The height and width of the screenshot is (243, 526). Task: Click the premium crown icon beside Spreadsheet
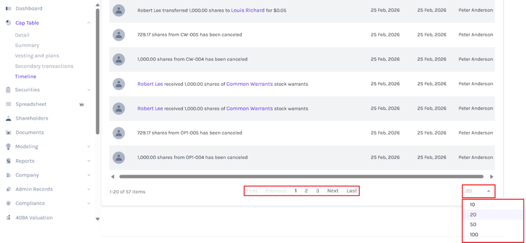[x=82, y=104]
